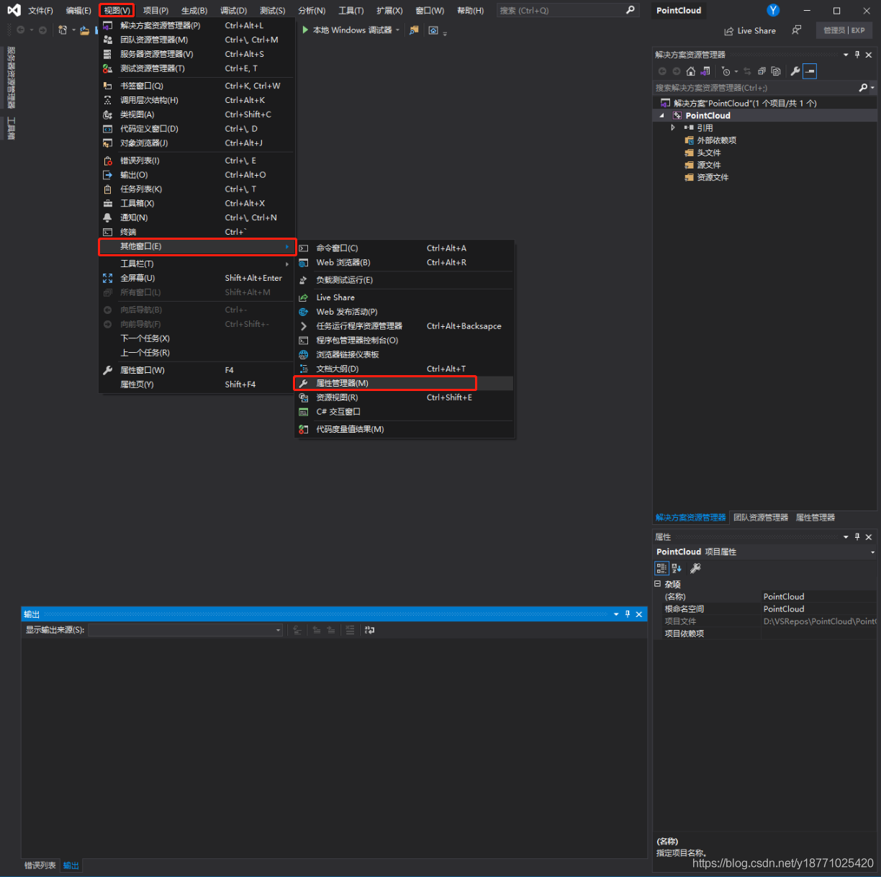Viewport: 881px width, 877px height.
Task: Click the Show All Files icon
Action: [x=776, y=71]
